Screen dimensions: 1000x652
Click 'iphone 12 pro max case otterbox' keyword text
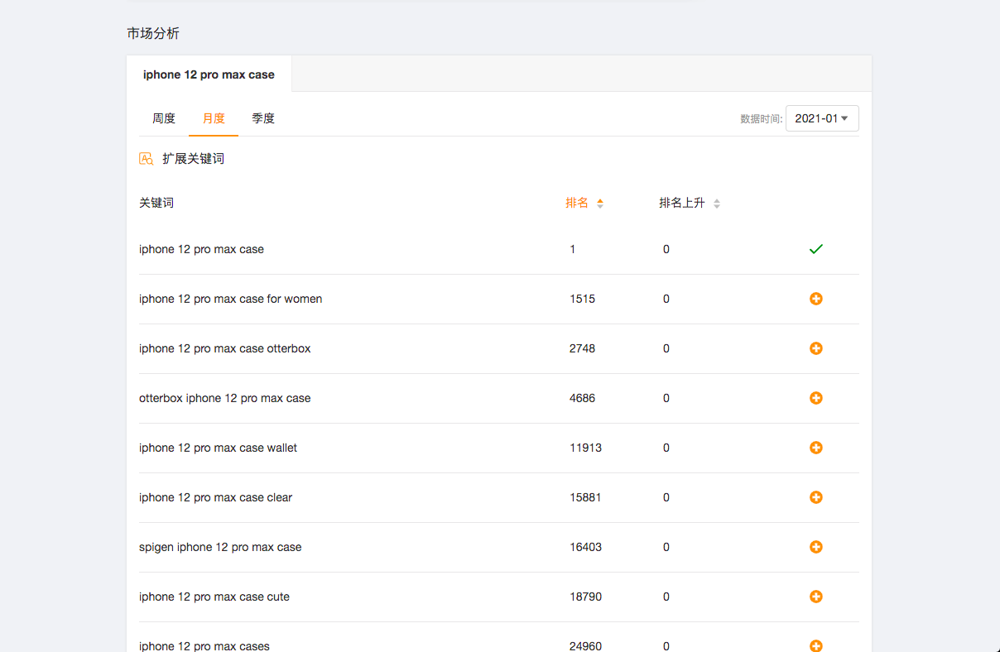[225, 348]
